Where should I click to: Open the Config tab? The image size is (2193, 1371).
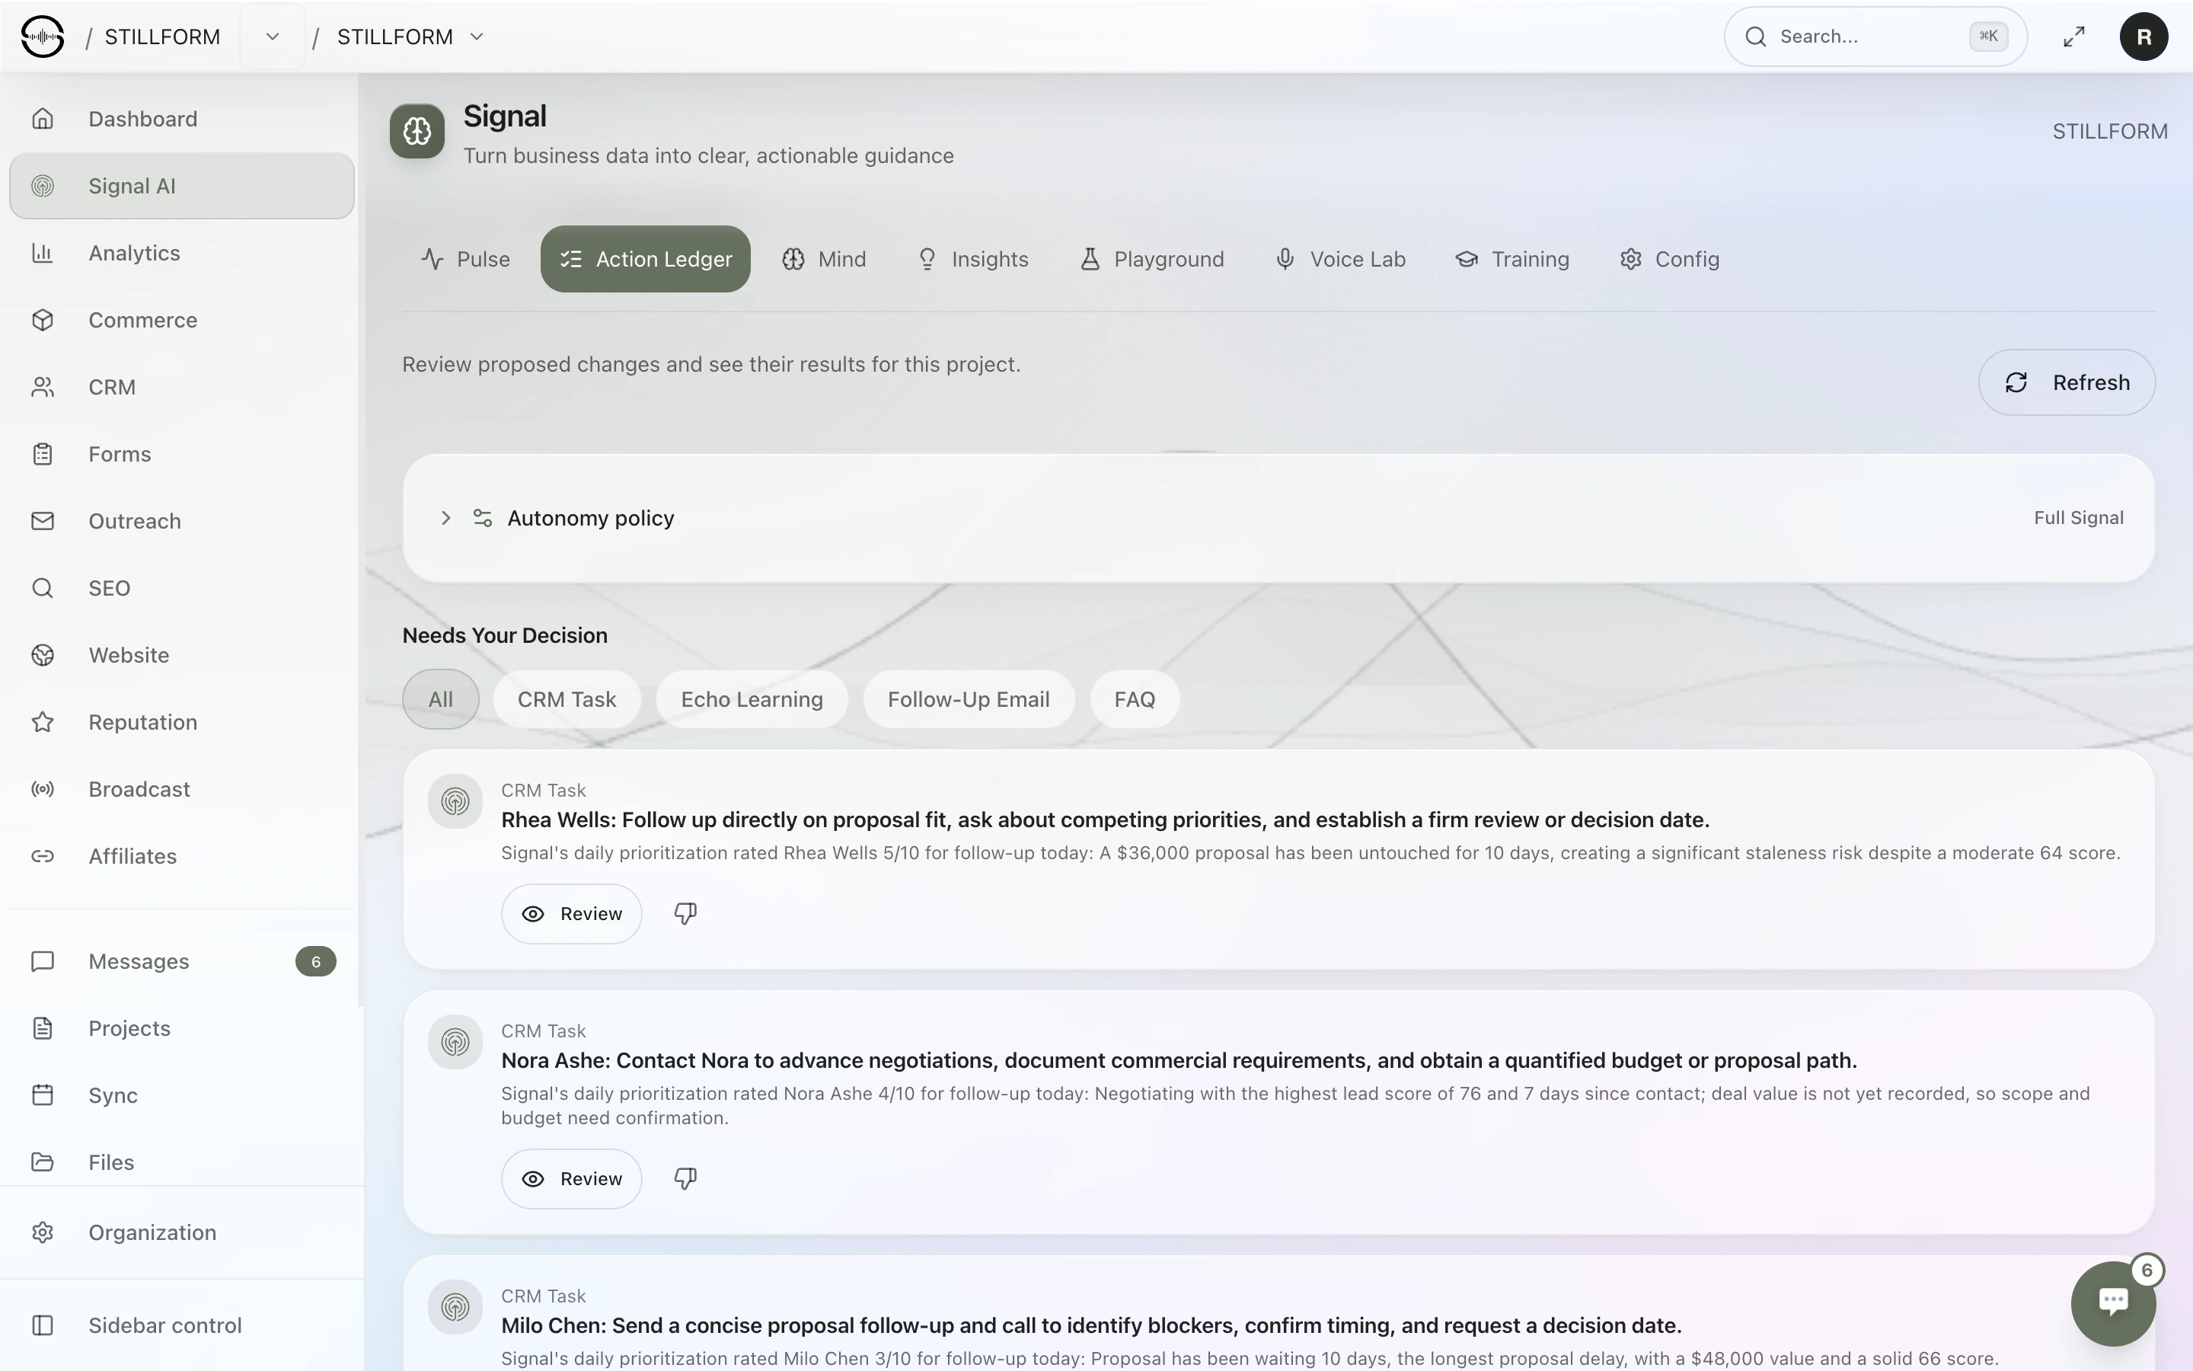pos(1669,259)
